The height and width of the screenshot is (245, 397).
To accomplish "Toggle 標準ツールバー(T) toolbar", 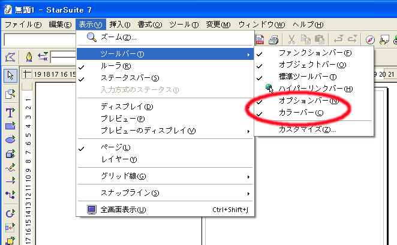I will click(x=314, y=77).
